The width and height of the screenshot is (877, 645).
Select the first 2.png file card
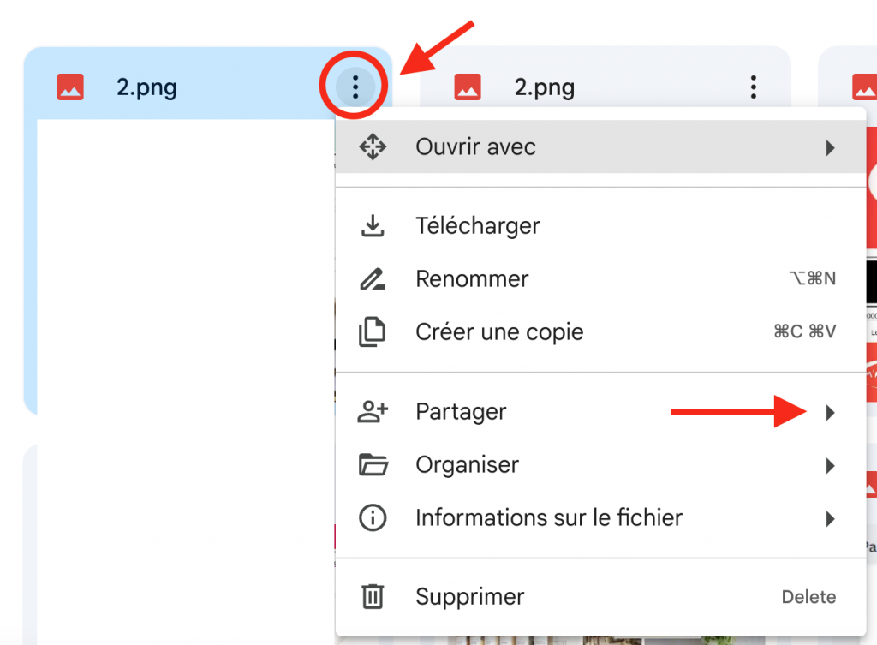tap(171, 257)
